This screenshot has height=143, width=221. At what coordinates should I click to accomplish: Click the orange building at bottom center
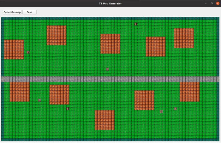[105, 120]
